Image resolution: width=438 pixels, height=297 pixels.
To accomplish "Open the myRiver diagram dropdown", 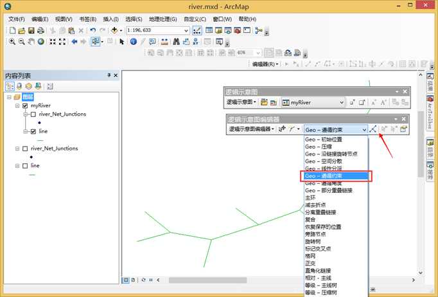I will click(340, 102).
